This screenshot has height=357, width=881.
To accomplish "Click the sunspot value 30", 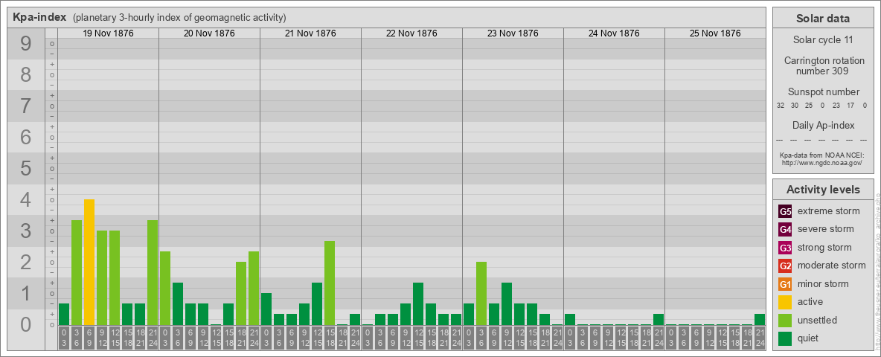I will pyautogui.click(x=795, y=106).
